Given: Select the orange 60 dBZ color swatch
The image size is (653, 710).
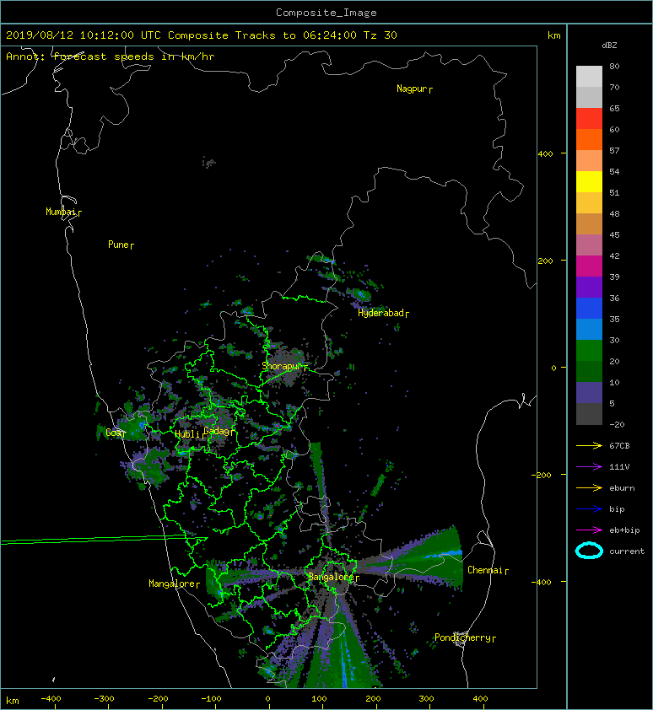Looking at the screenshot, I should (589, 140).
